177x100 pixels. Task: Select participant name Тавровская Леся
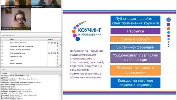click(16, 57)
